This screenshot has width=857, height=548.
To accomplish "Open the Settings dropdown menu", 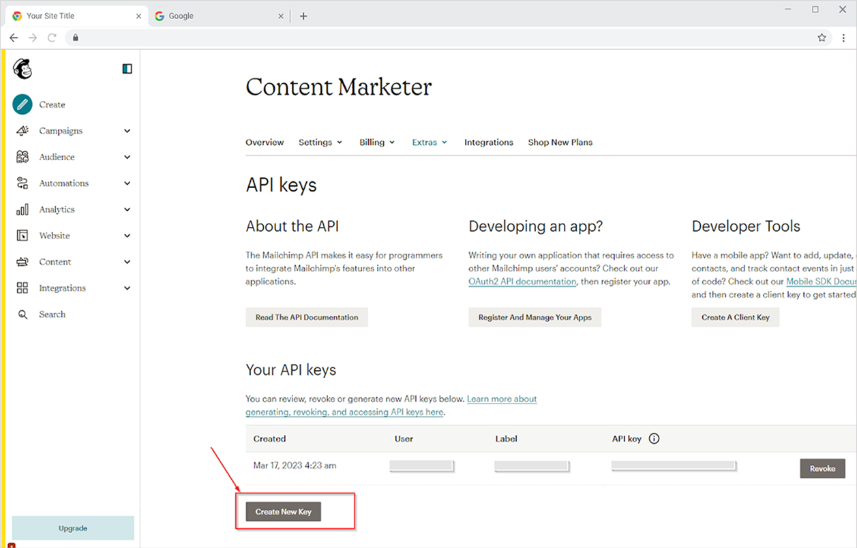I will point(320,142).
